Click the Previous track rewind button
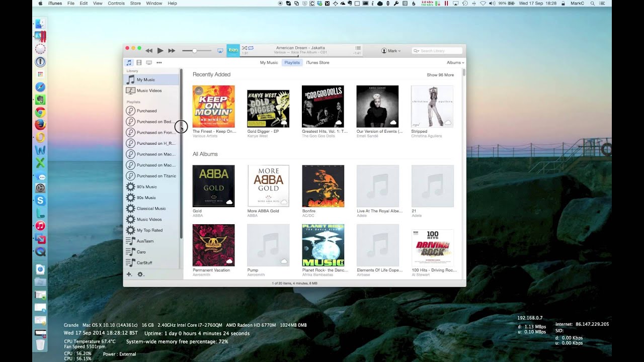 [x=149, y=51]
